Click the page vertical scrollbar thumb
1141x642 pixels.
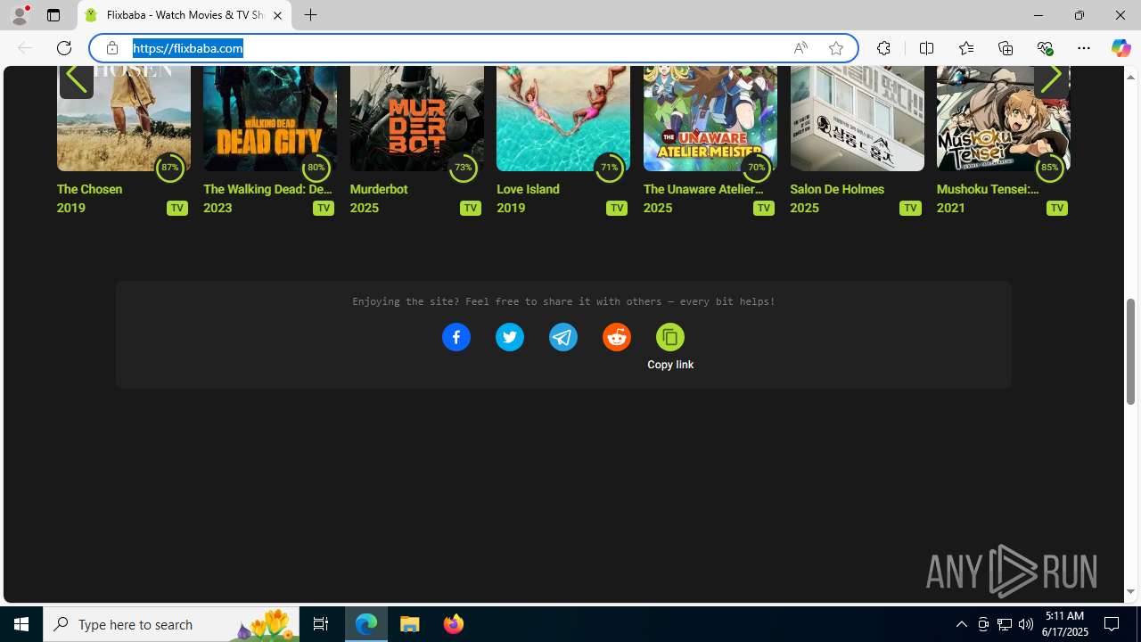(x=1130, y=351)
